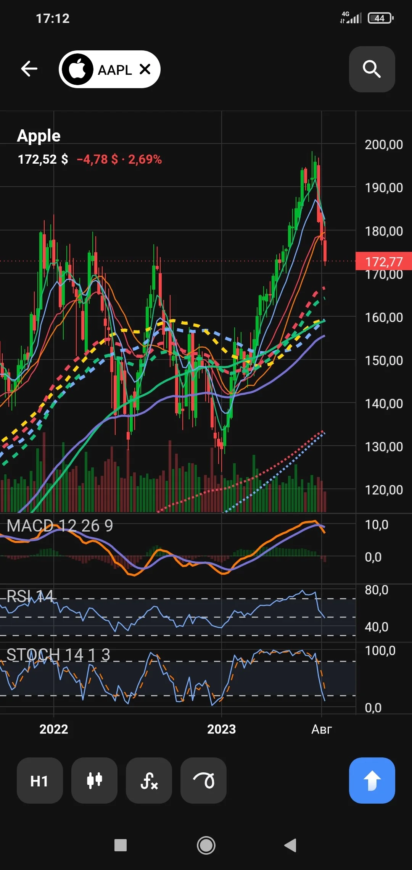Viewport: 412px width, 870px height.
Task: Select the AAPL ticker label
Action: click(115, 70)
